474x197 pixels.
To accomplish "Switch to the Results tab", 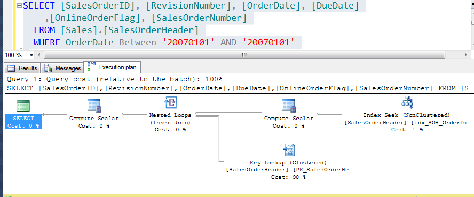I will point(22,68).
